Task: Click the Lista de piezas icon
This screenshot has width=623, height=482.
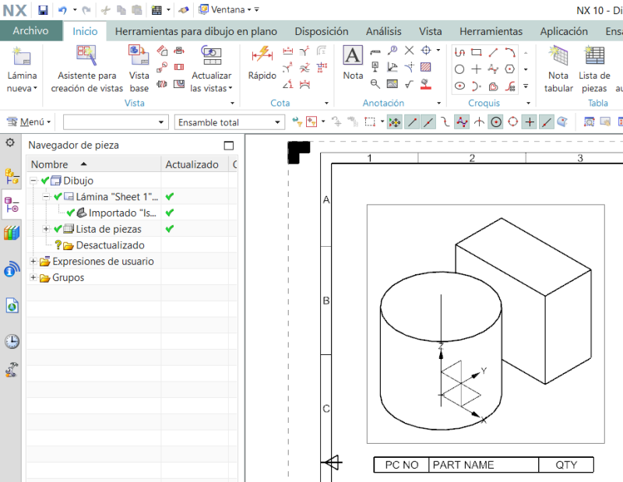Action: pyautogui.click(x=594, y=55)
